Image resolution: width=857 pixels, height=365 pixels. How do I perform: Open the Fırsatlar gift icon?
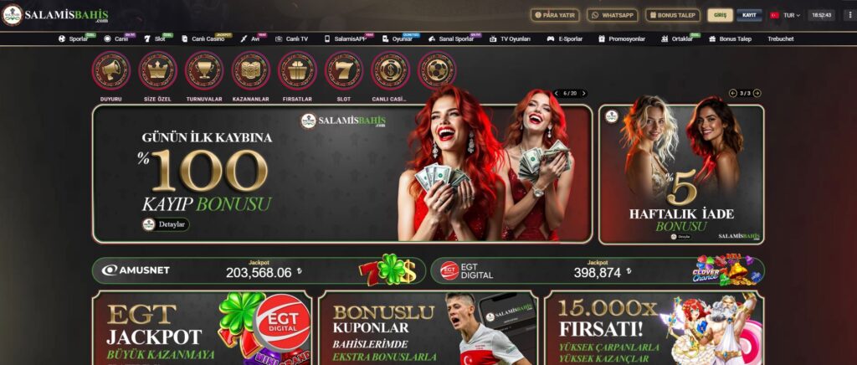[297, 70]
